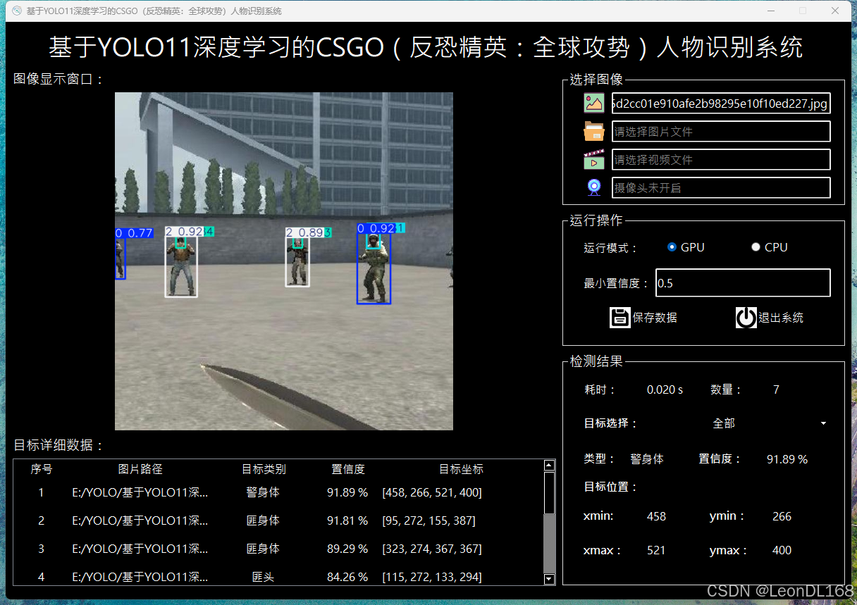The image size is (857, 605).
Task: Click the exit system power icon
Action: tap(746, 318)
